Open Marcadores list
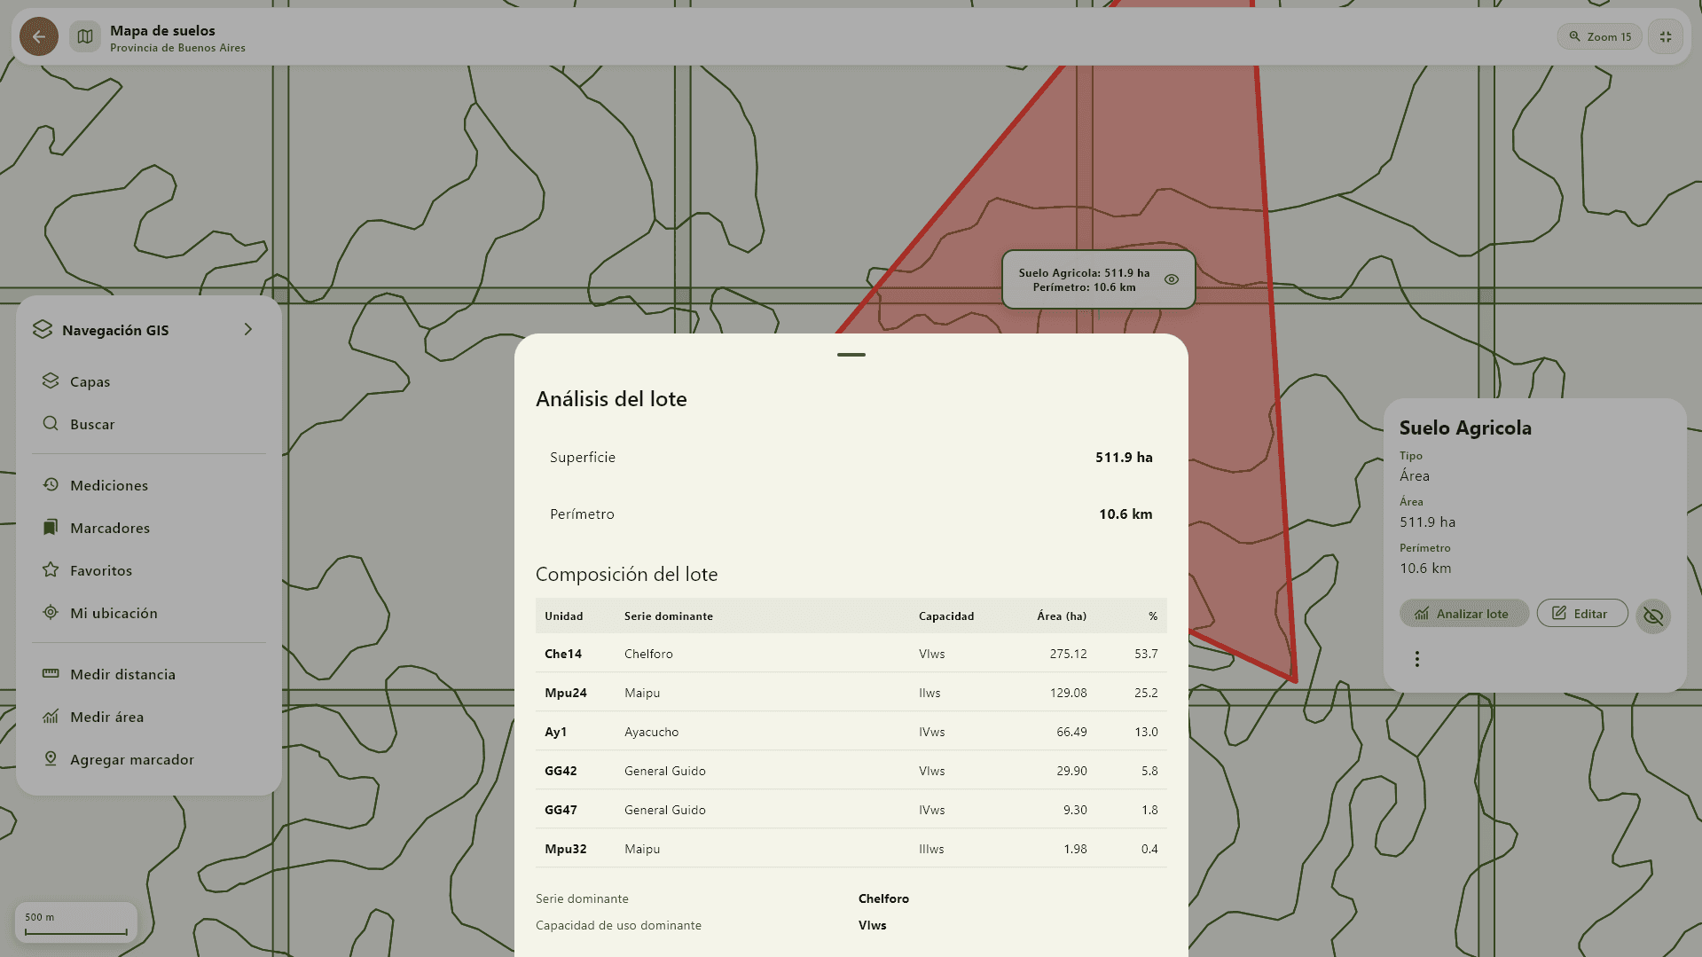This screenshot has width=1702, height=957. [x=149, y=528]
